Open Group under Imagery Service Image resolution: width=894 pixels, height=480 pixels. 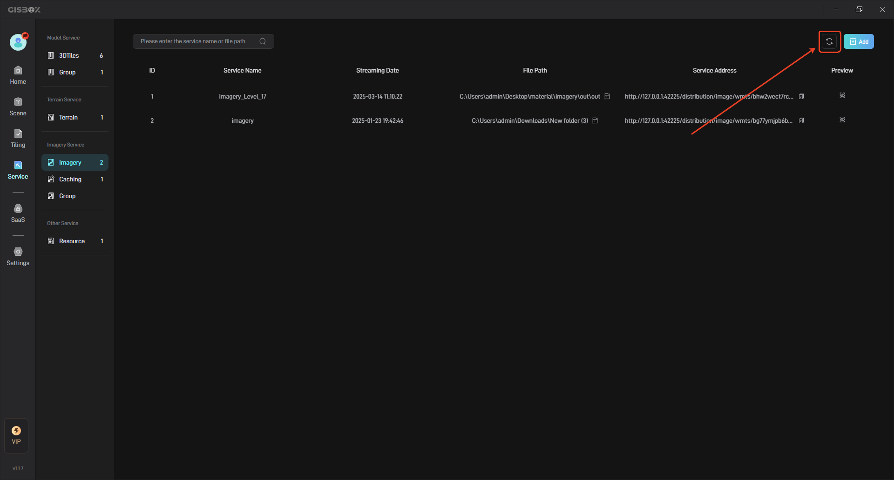74,196
